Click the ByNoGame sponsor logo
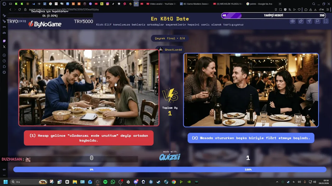The height and width of the screenshot is (186, 332). (45, 24)
